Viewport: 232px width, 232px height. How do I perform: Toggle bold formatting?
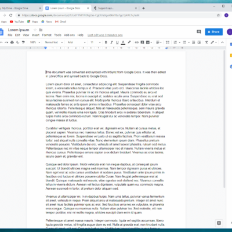(x=106, y=42)
